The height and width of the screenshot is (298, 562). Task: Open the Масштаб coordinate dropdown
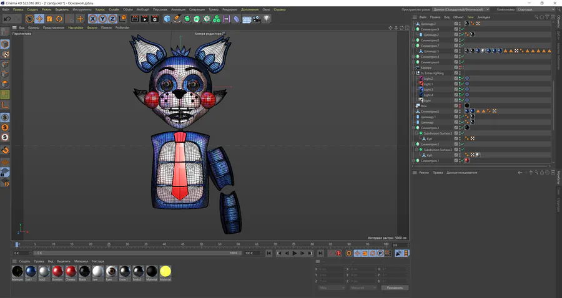(363, 287)
